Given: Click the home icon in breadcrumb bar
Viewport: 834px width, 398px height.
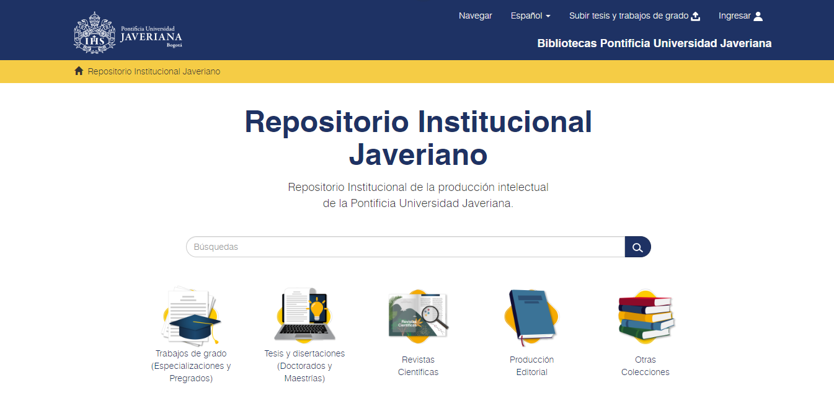Looking at the screenshot, I should 79,71.
